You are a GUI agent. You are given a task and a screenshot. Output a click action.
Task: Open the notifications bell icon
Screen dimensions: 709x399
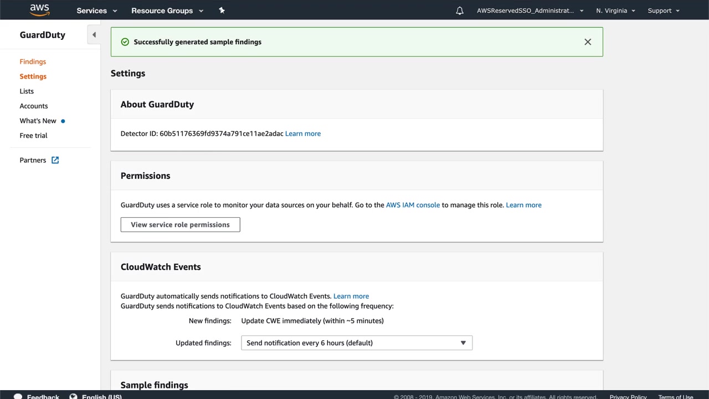[x=460, y=11]
